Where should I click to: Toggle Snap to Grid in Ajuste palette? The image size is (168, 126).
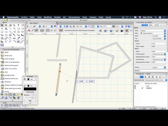coord(2,105)
